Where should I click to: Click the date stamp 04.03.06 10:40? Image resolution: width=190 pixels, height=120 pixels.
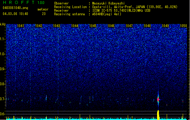[15, 14]
